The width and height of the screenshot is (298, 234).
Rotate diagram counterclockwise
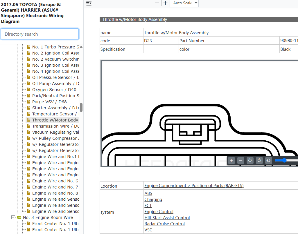(250, 160)
